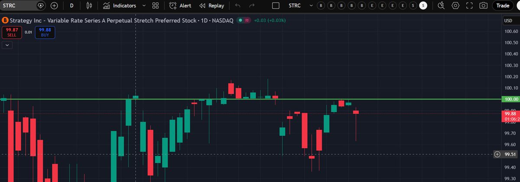Click the 100.30 price scale label
The image size is (520, 182).
click(512, 65)
